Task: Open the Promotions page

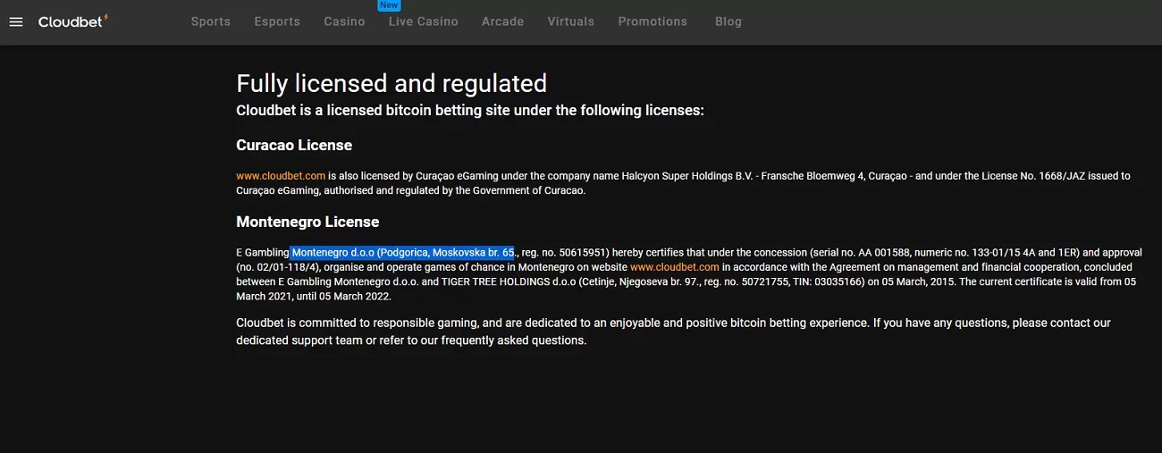Action: pos(653,21)
